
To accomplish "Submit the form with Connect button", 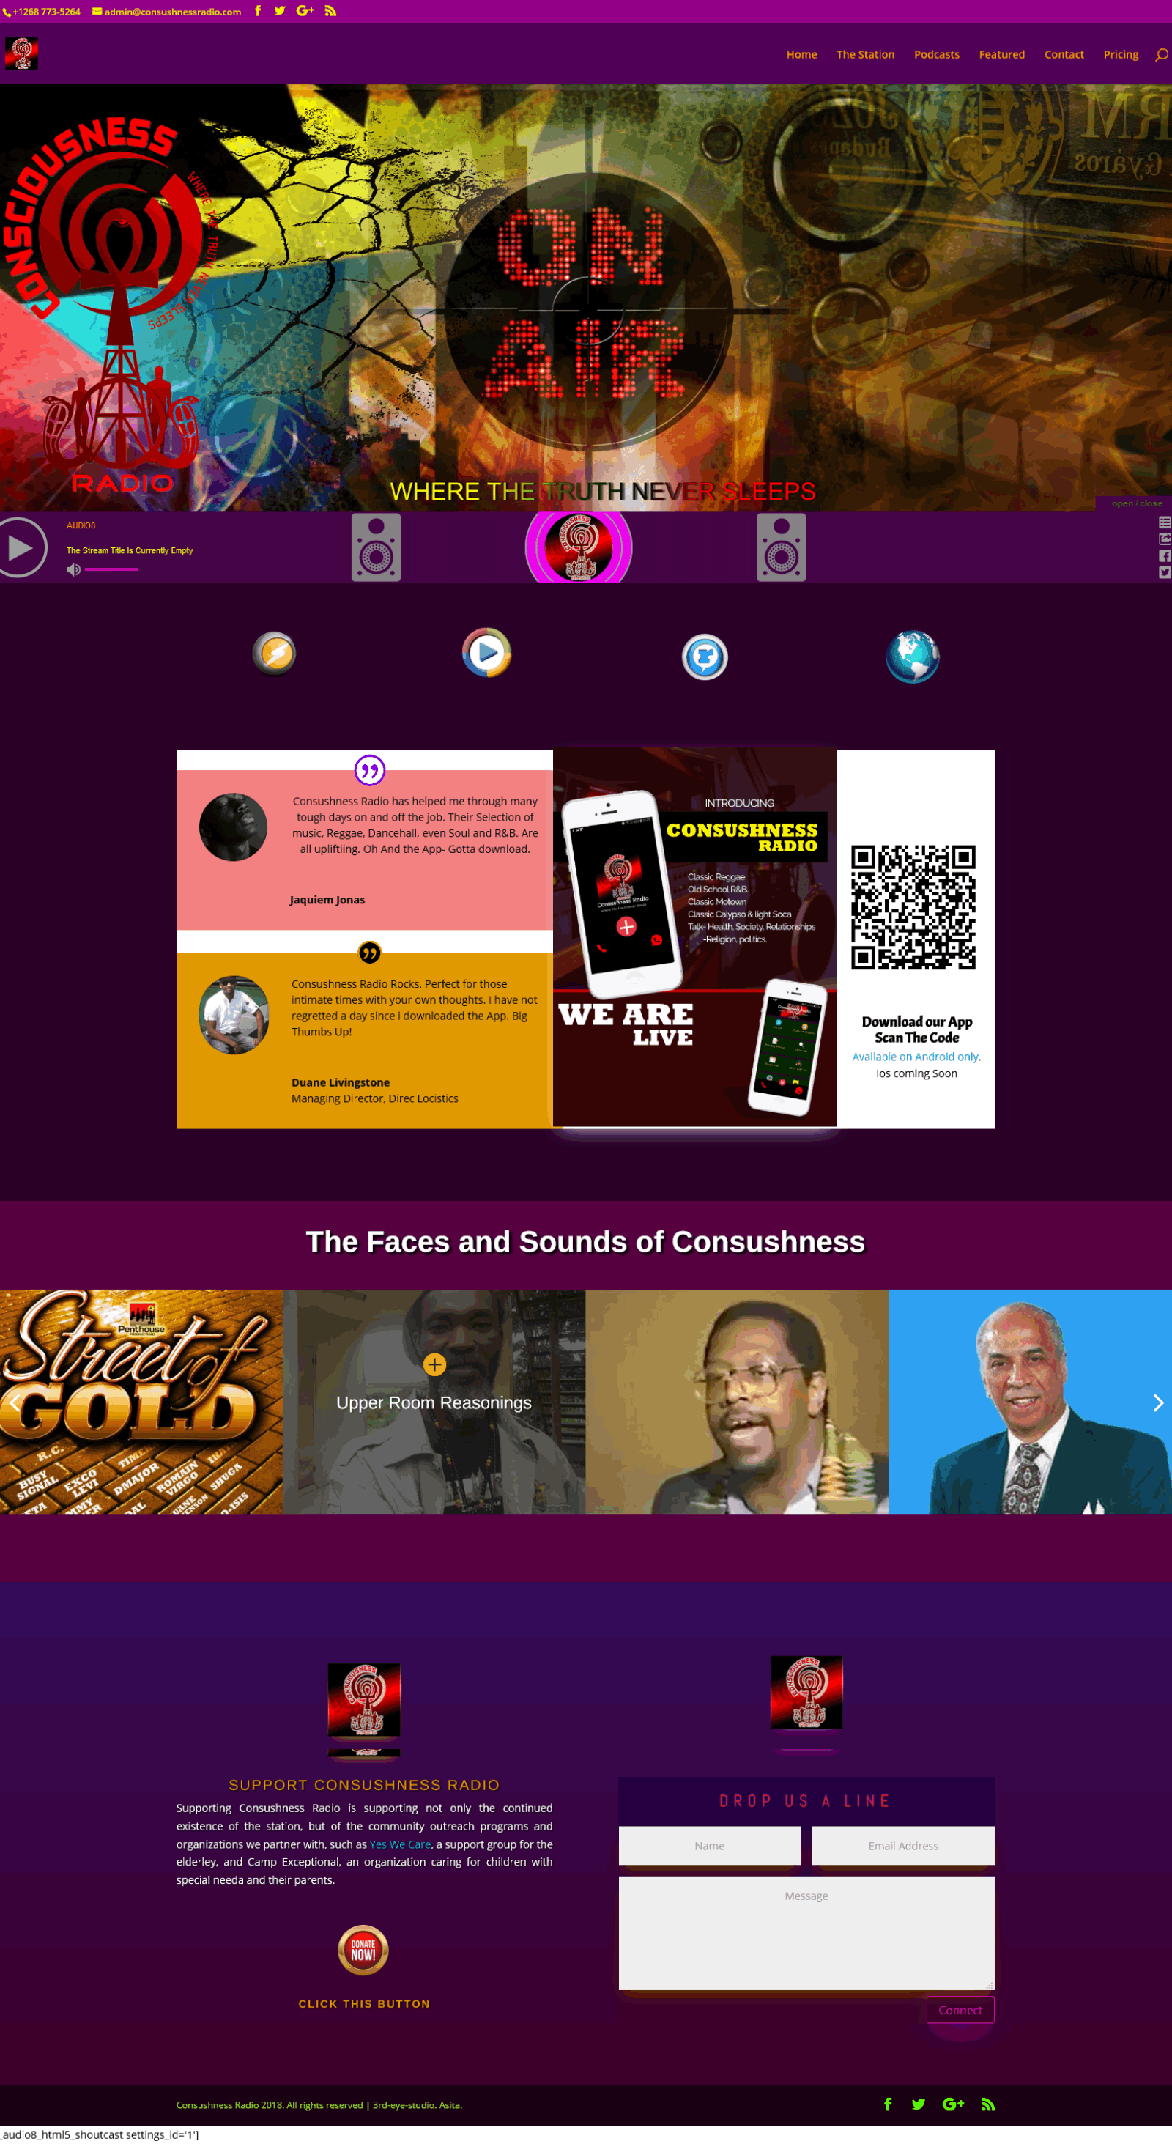I will coord(960,2010).
